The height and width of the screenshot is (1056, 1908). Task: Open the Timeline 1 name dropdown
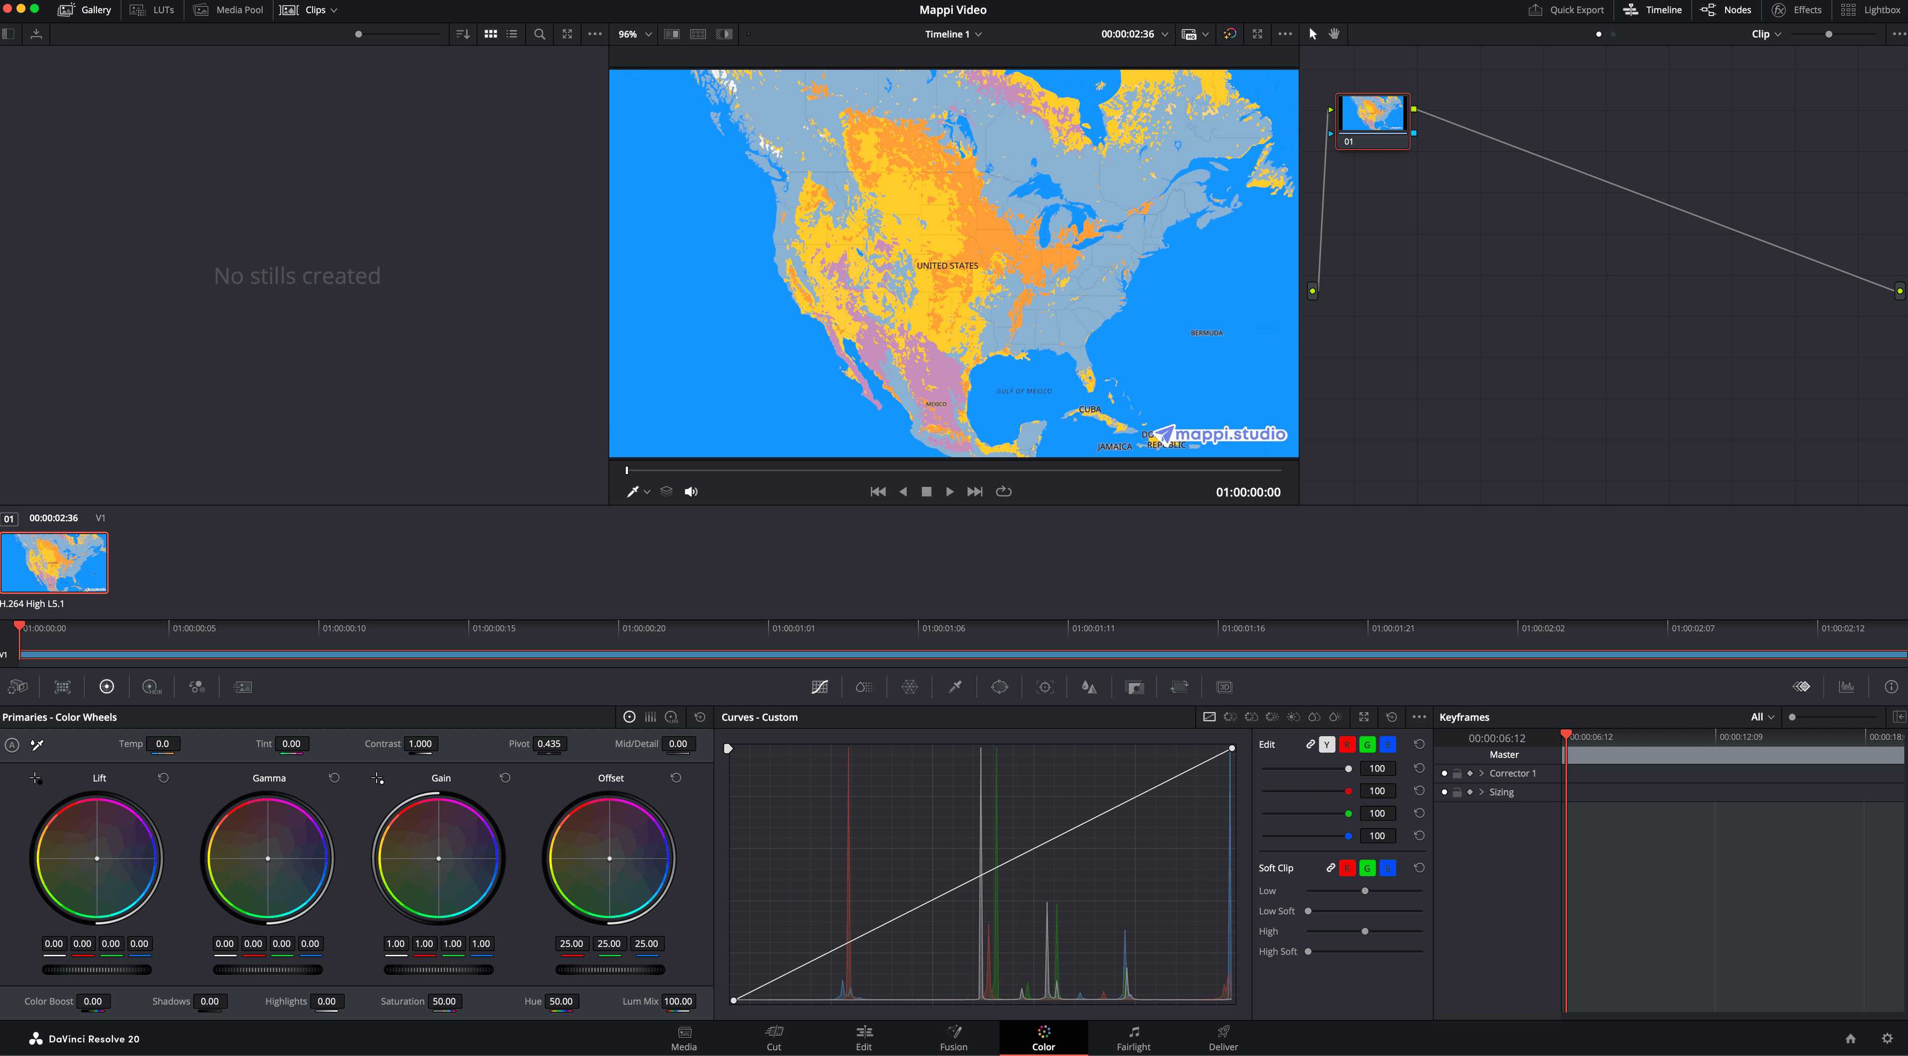click(978, 34)
